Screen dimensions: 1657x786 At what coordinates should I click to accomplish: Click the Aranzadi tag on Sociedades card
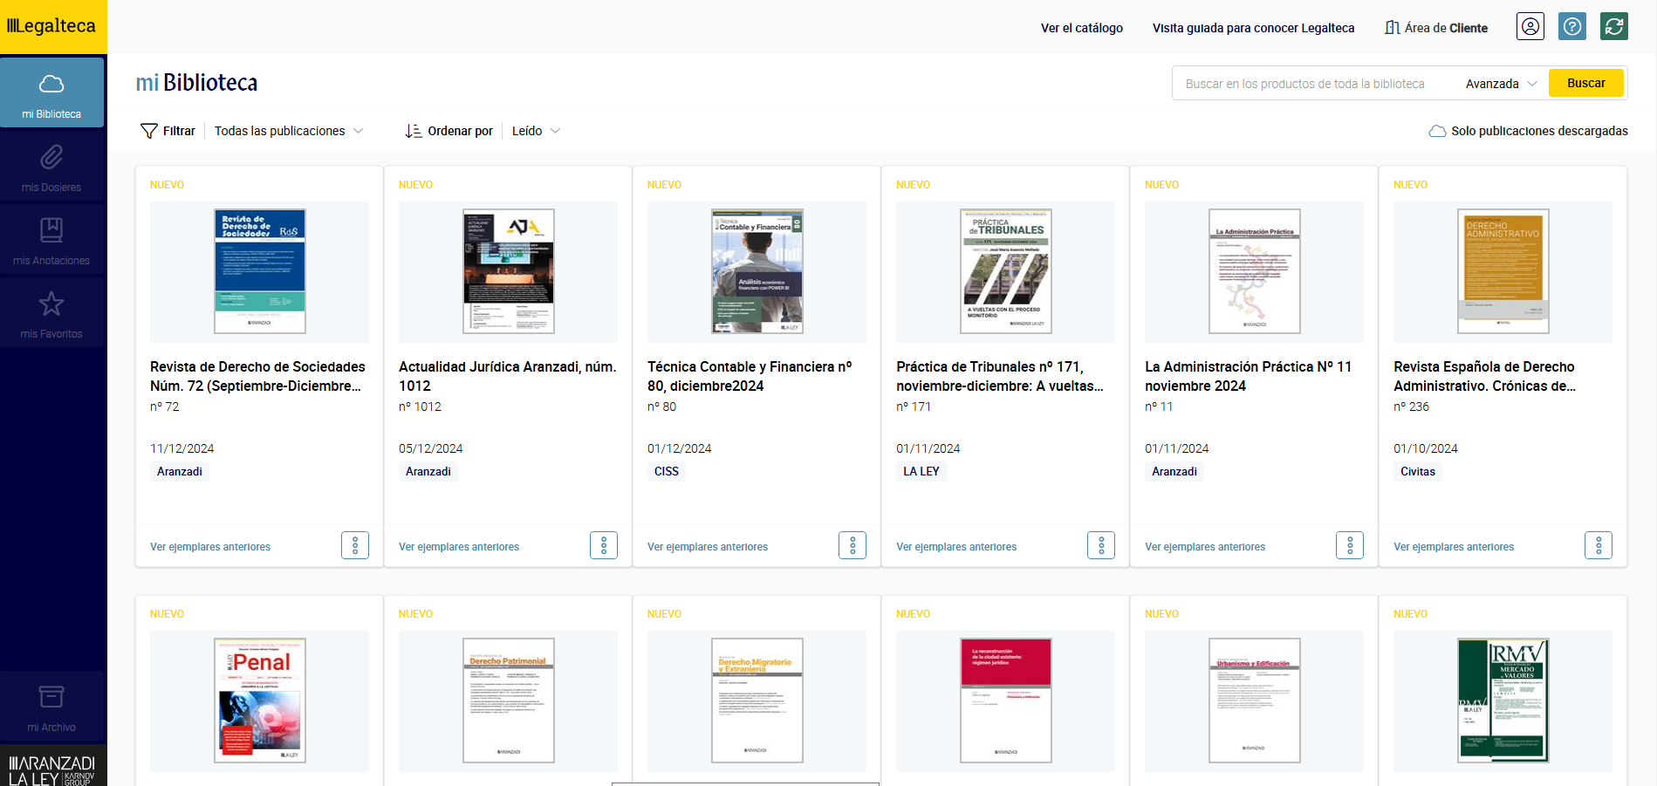click(x=180, y=471)
